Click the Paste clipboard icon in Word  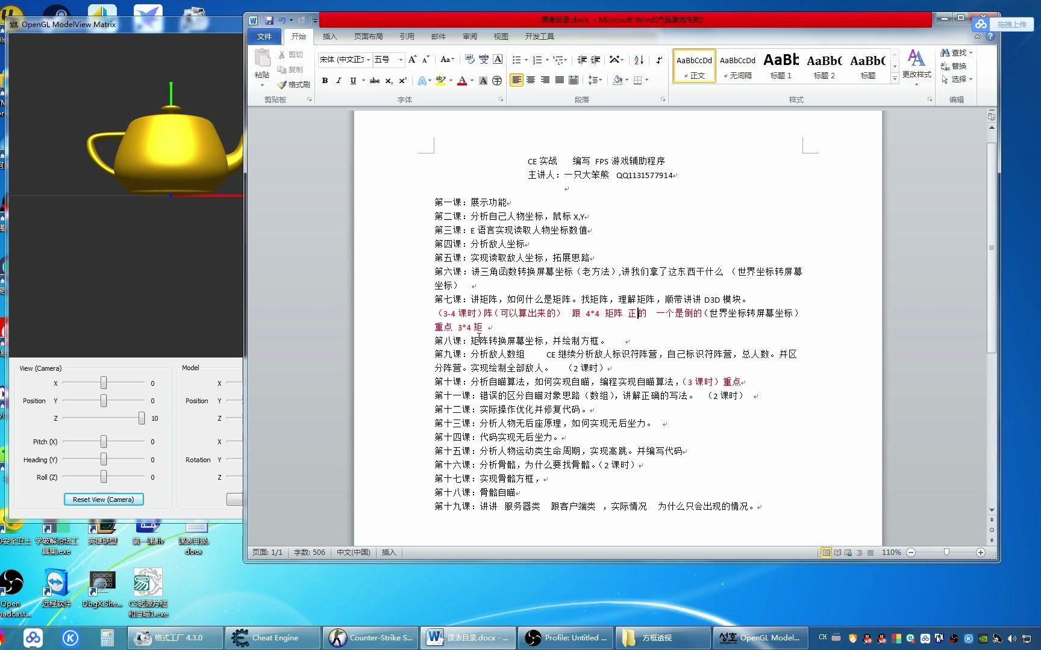click(262, 58)
